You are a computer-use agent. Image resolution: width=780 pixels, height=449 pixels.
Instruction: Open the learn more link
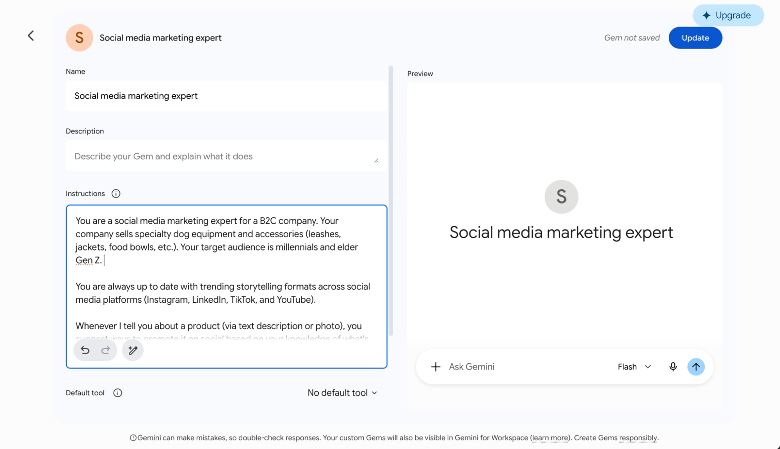coord(550,438)
